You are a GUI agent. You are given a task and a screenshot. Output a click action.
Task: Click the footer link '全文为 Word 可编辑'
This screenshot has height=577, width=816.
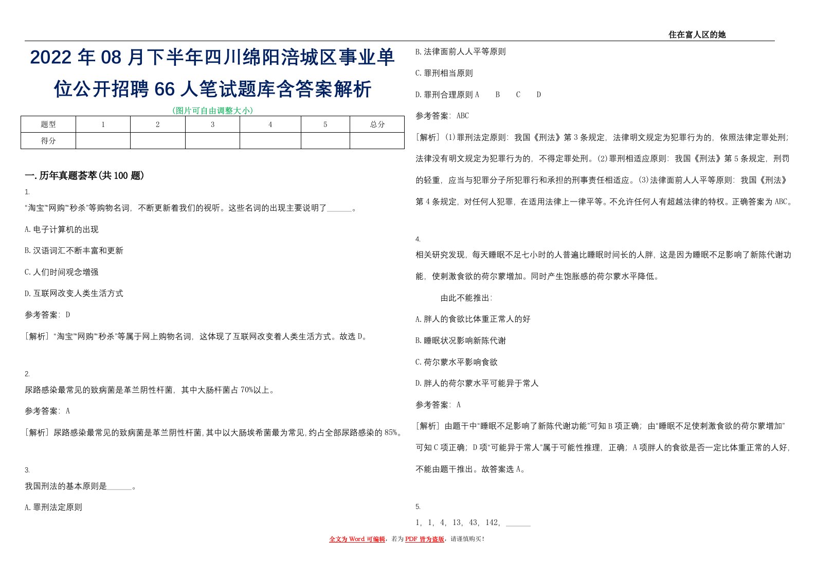coord(357,539)
